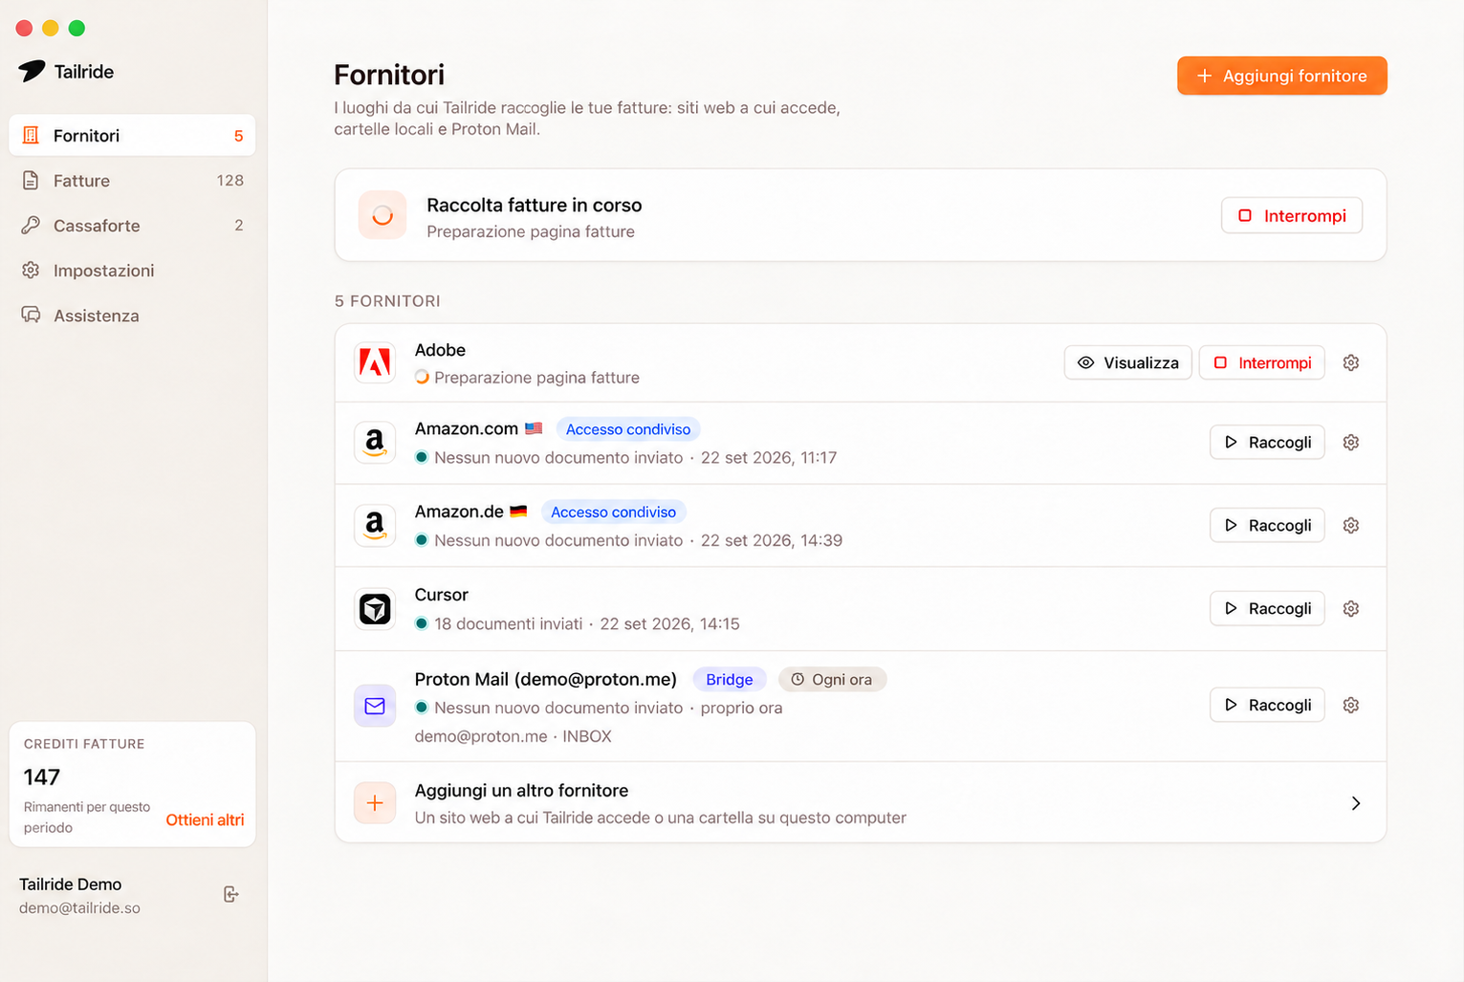1464x982 pixels.
Task: Click the logout icon beside Tailride Demo
Action: (230, 894)
